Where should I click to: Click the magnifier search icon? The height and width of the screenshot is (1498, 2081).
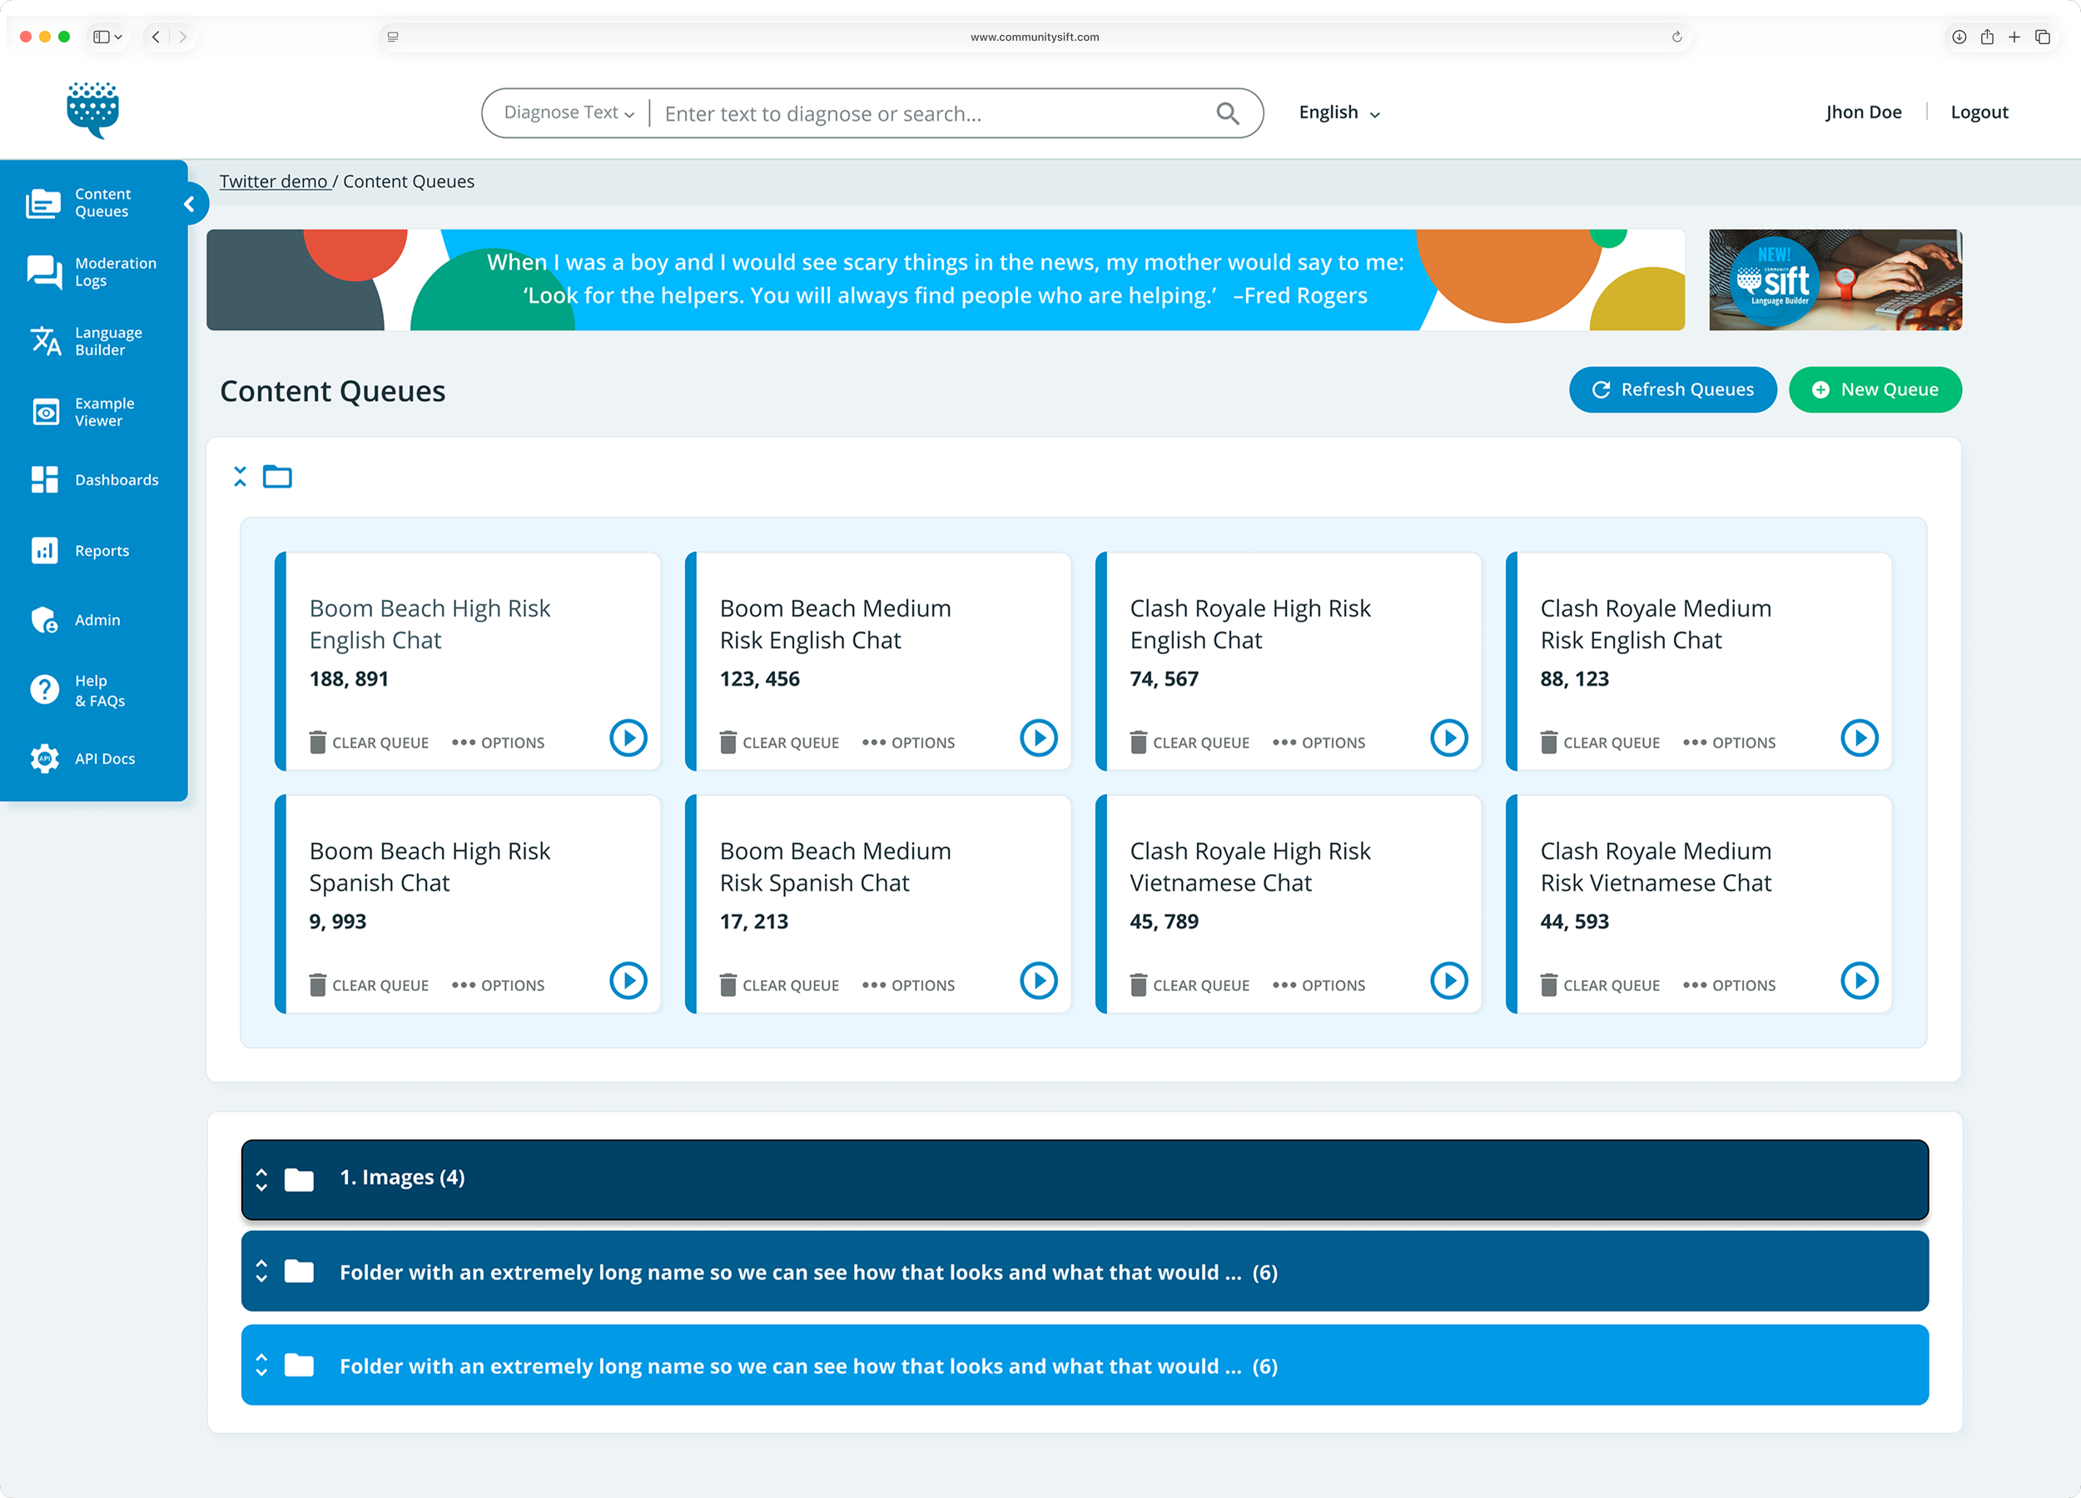[x=1227, y=113]
